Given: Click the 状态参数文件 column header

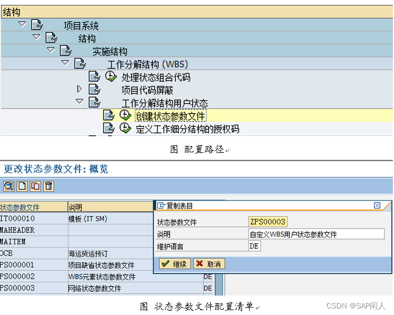Looking at the screenshot, I should pyautogui.click(x=34, y=207).
